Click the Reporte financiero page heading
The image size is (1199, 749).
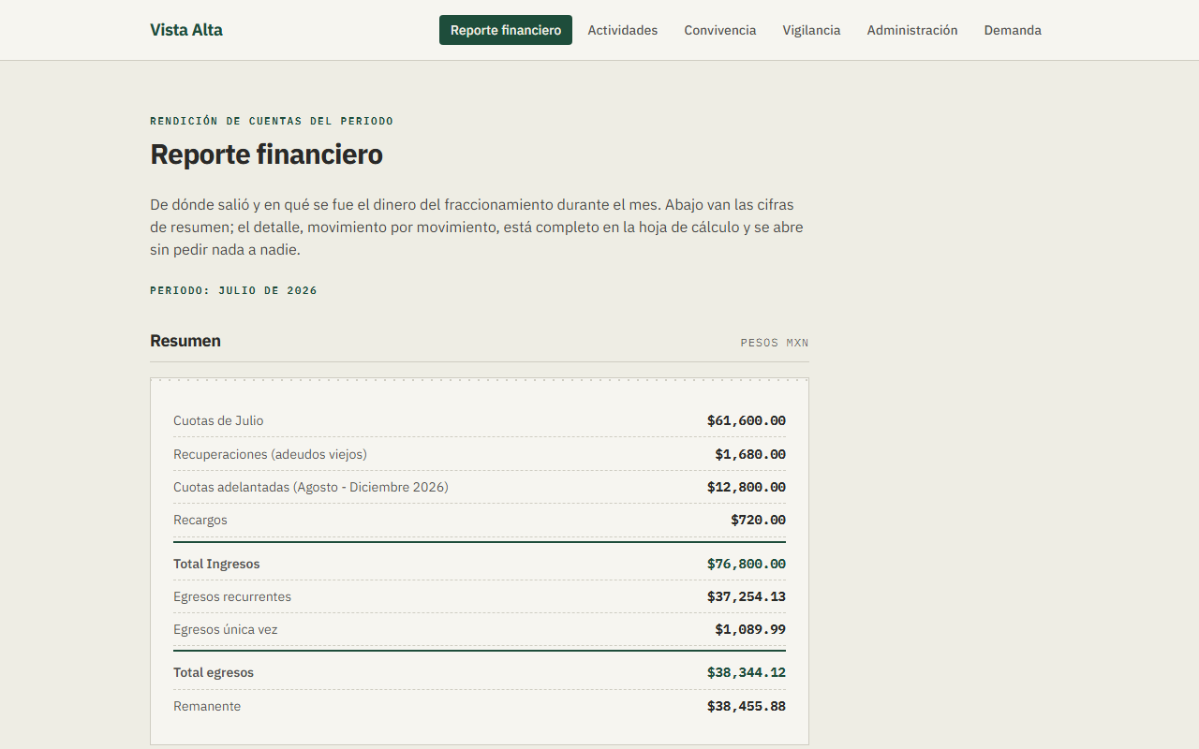(x=267, y=154)
